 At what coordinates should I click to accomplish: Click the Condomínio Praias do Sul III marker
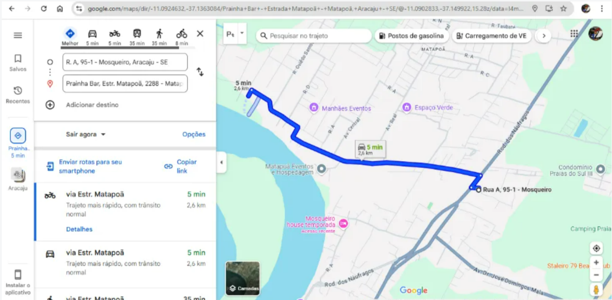coord(601,169)
